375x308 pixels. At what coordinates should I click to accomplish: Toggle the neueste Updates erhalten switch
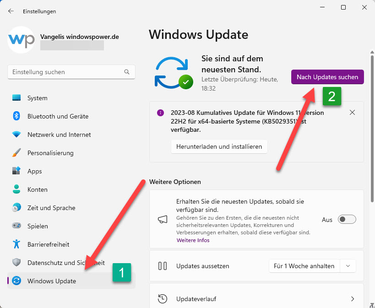(x=347, y=220)
